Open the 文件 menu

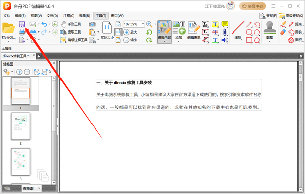[x=7, y=16]
